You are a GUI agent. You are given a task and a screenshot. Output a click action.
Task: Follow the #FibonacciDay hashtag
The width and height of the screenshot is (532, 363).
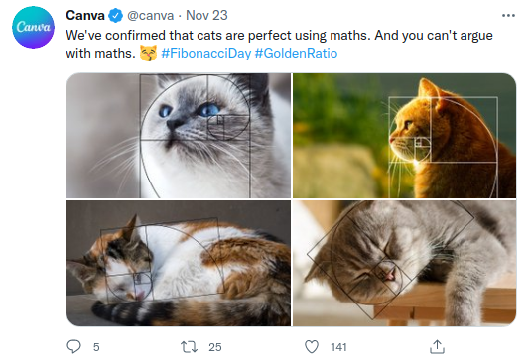pos(205,54)
